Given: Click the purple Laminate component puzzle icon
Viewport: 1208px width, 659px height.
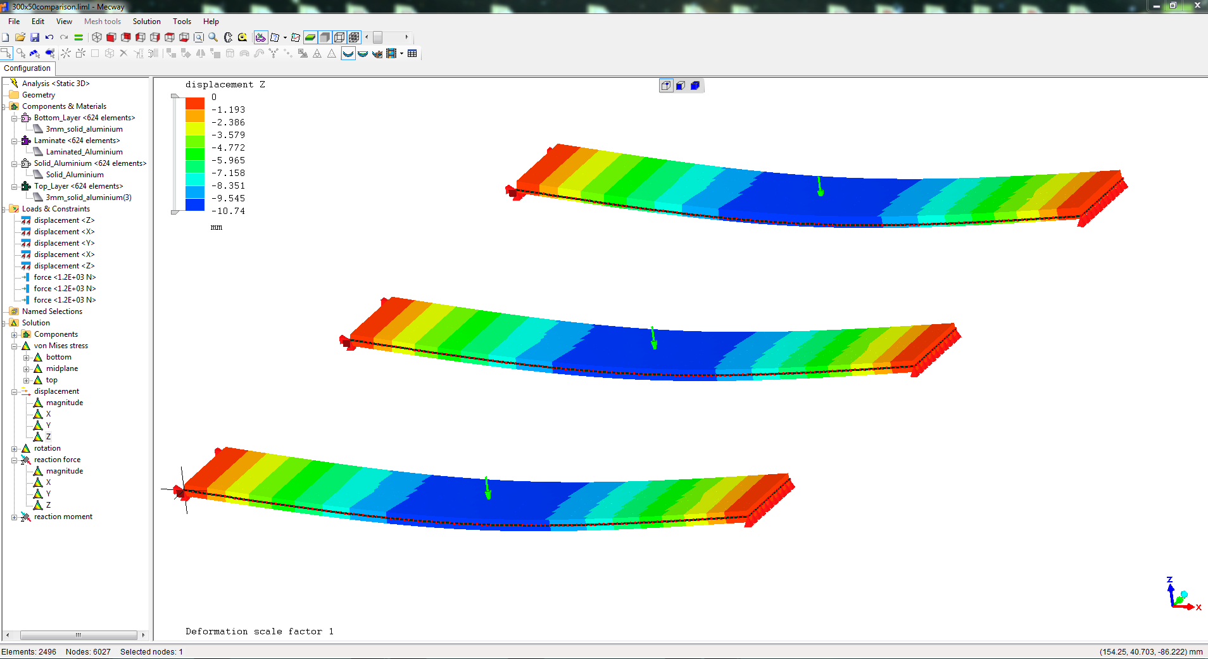Looking at the screenshot, I should tap(26, 140).
